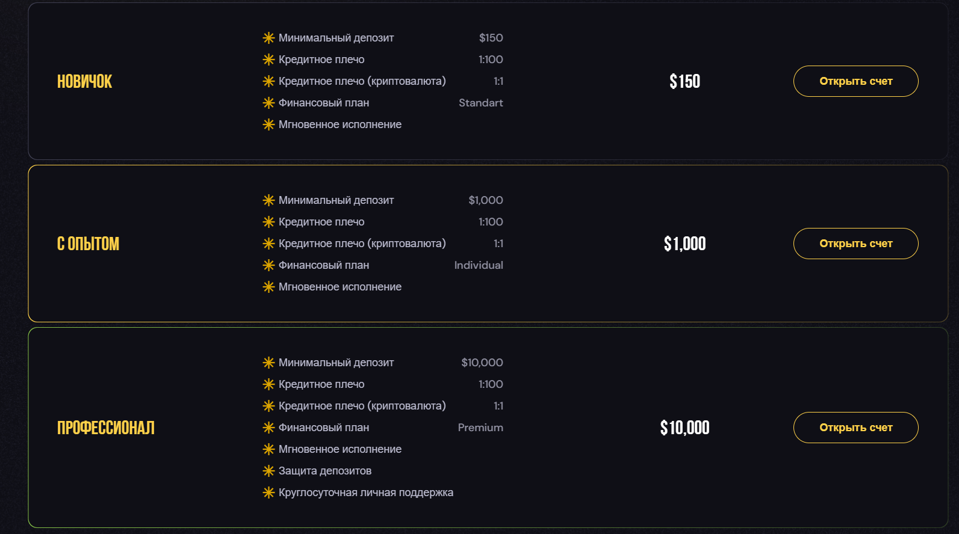
Task: Open an account for С опытом plan
Action: point(855,244)
